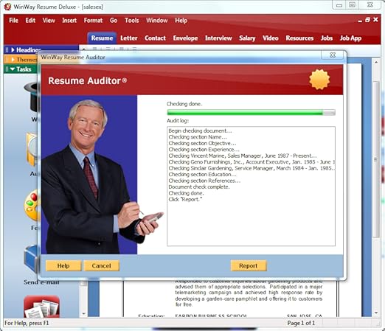Switch to the Jobs tab

[x=327, y=38]
